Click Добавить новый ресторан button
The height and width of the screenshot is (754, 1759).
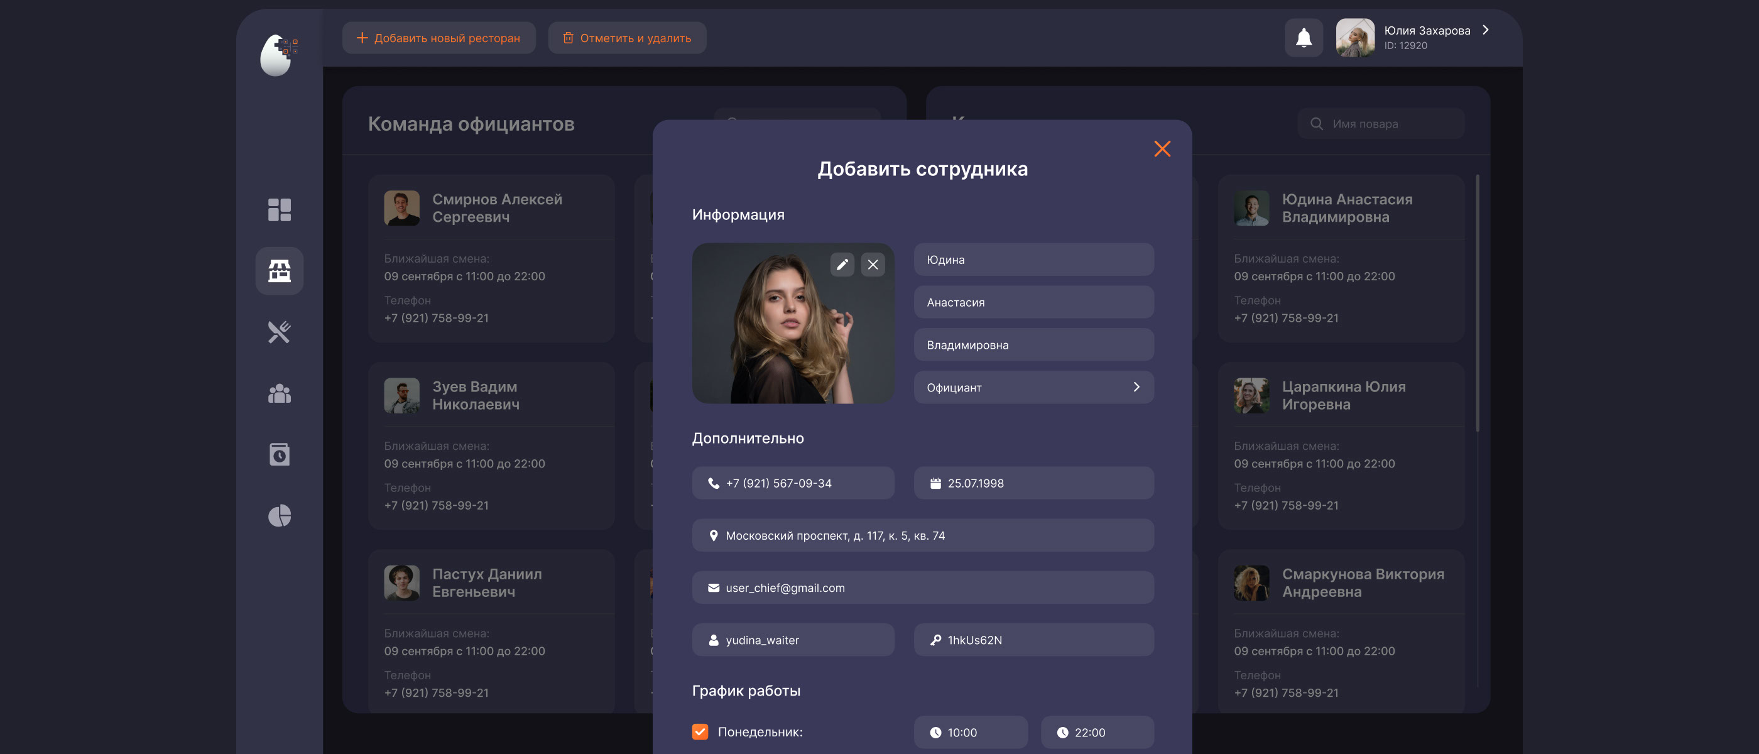click(438, 38)
